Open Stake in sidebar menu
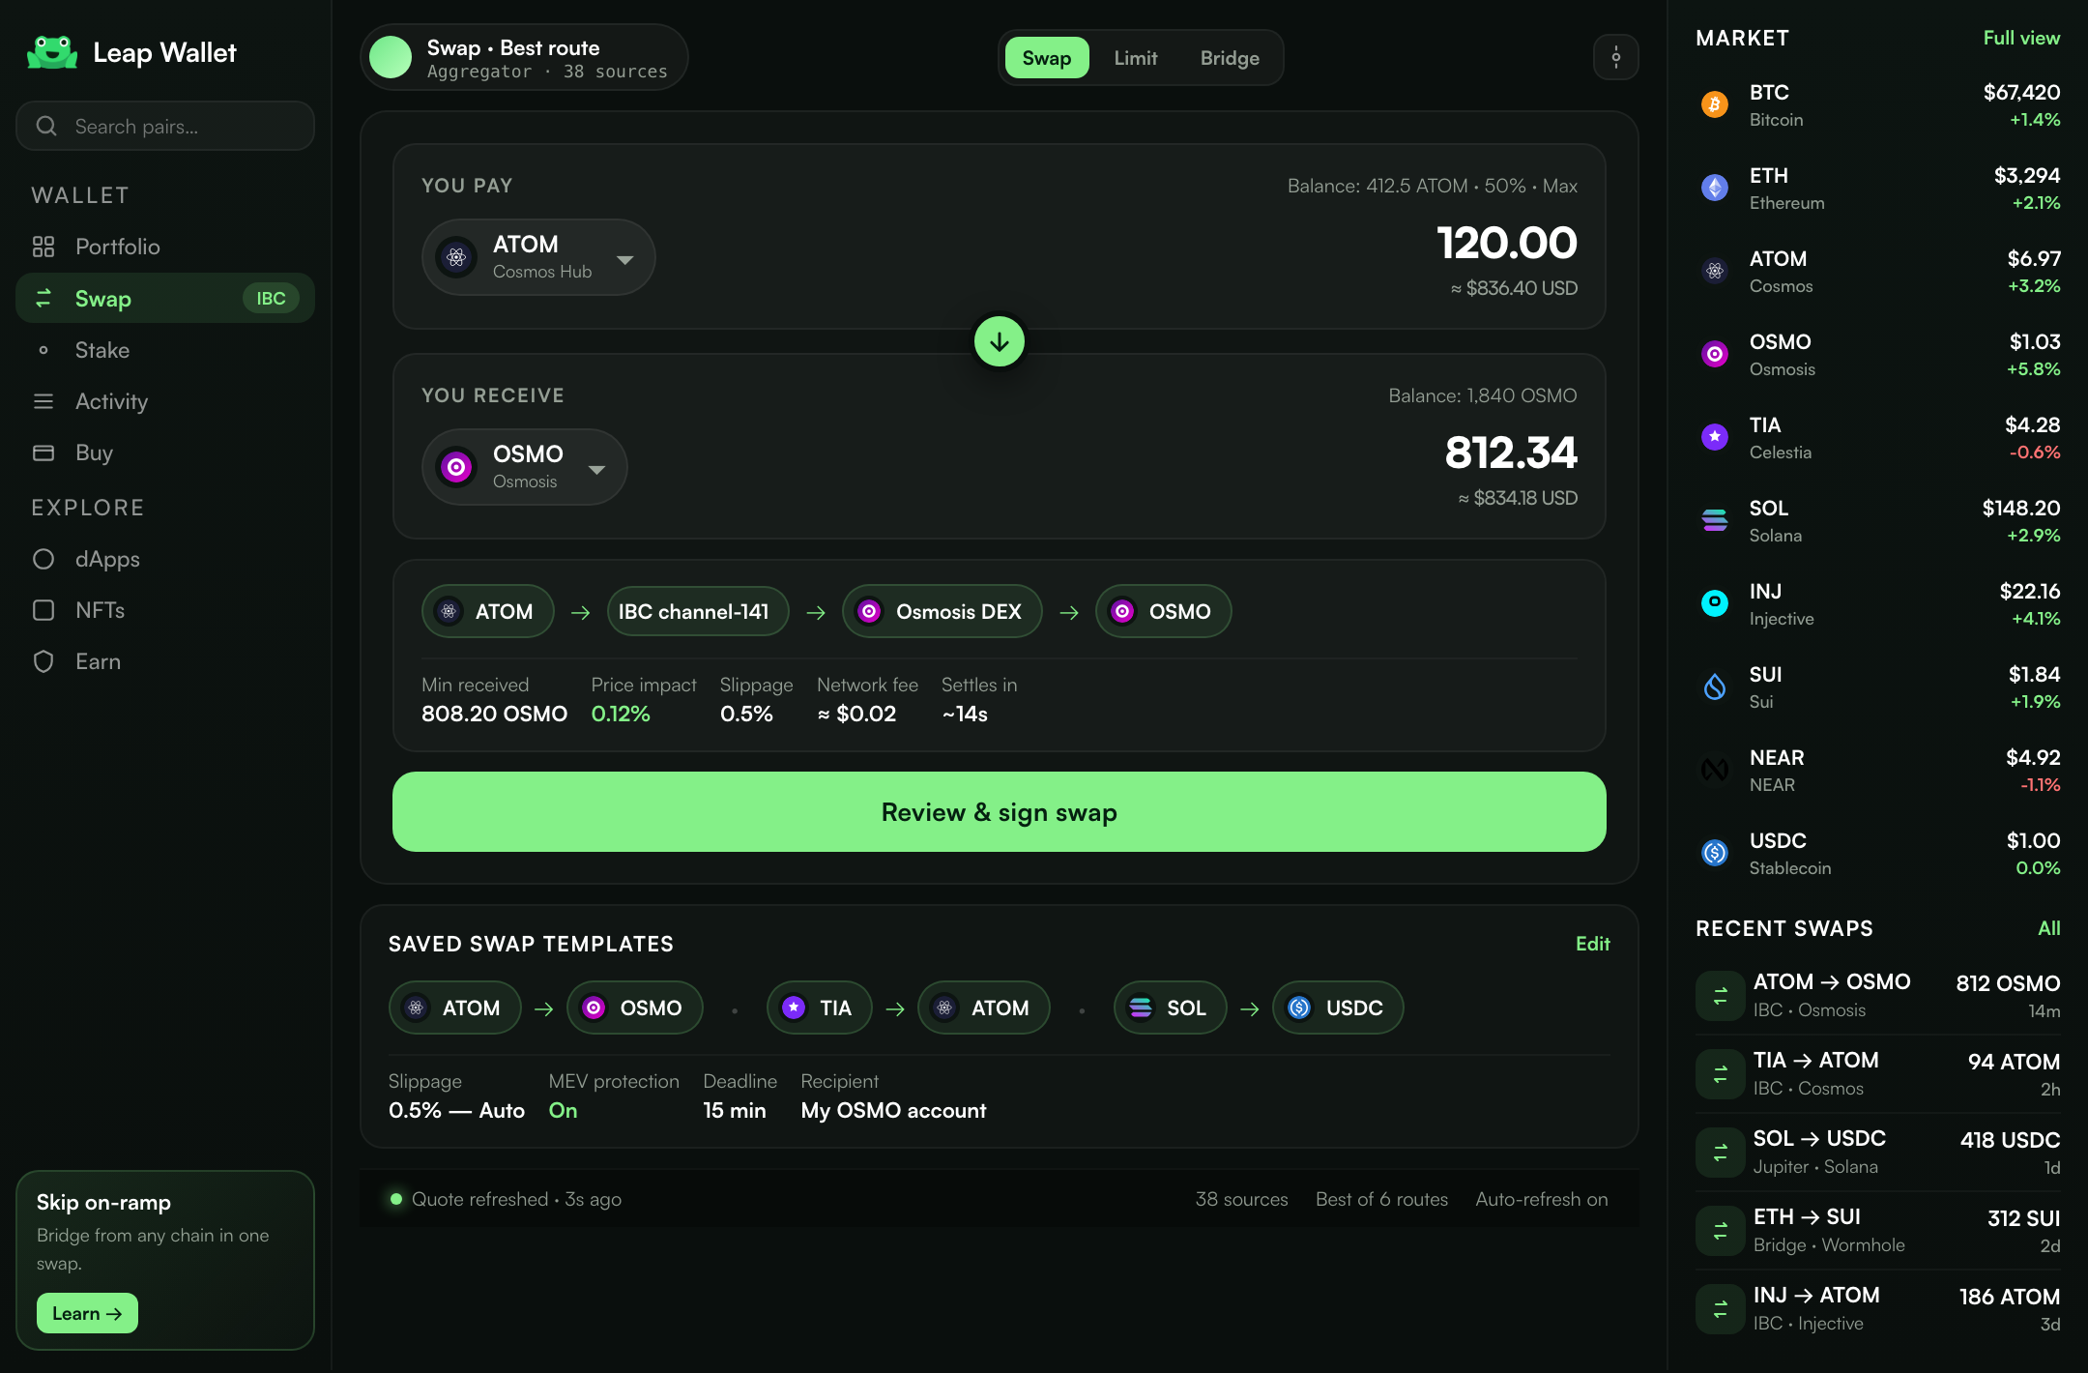Screen dimensions: 2088x1373 [x=165, y=350]
